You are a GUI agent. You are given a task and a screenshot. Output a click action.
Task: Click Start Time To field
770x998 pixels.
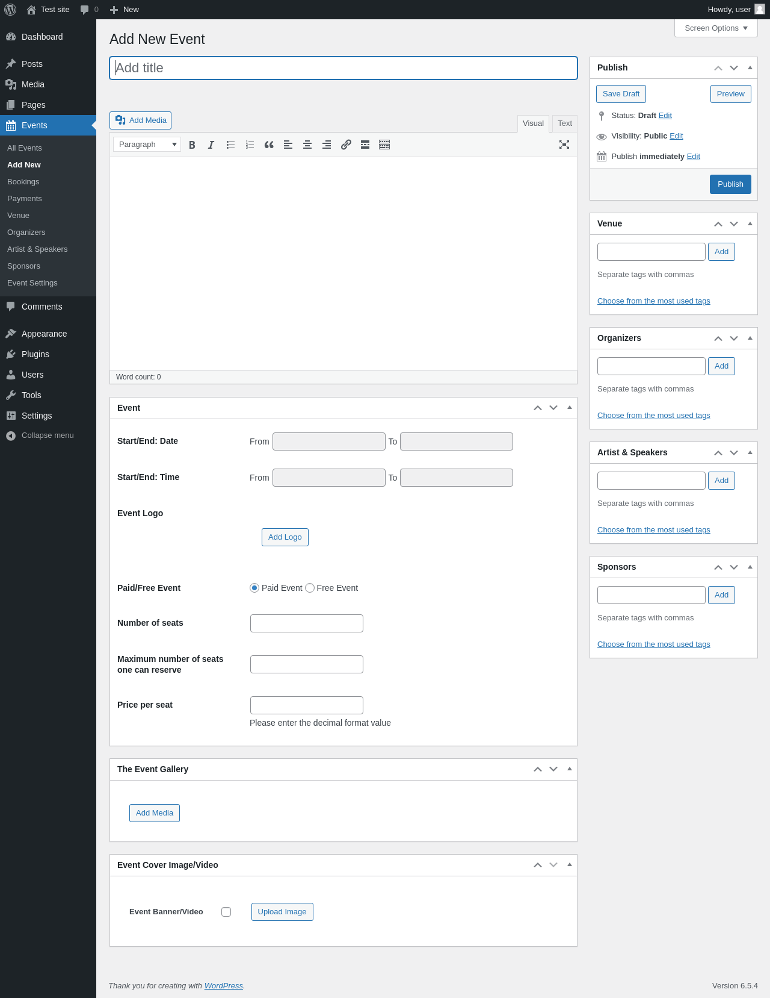coord(457,478)
